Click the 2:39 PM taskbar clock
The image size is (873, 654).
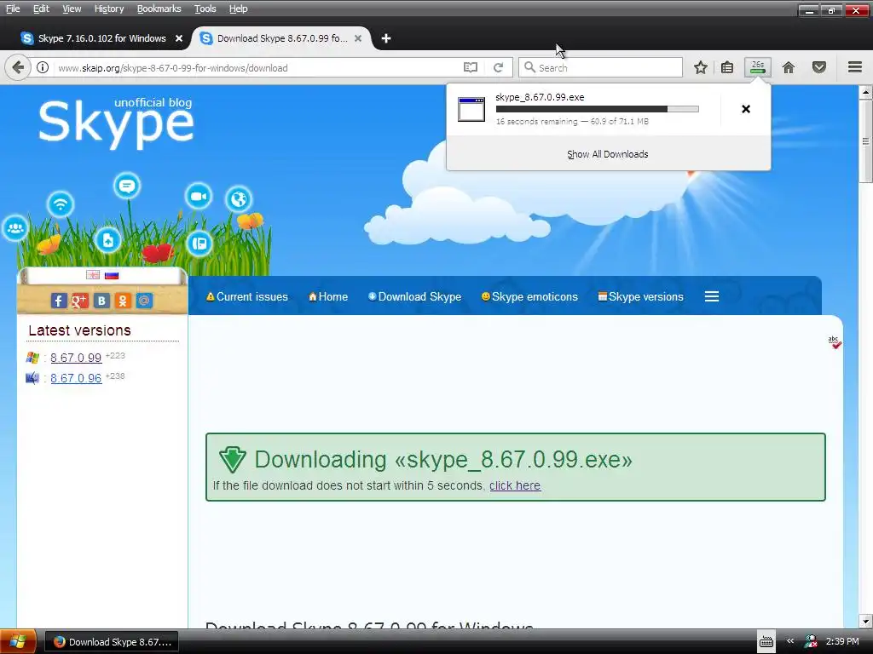point(842,641)
